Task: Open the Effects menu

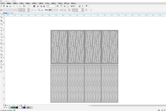Action: click(x=34, y=3)
